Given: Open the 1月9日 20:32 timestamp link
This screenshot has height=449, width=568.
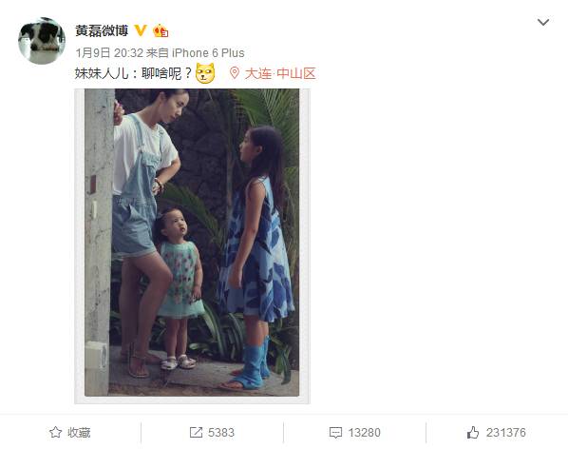Looking at the screenshot, I should (109, 53).
